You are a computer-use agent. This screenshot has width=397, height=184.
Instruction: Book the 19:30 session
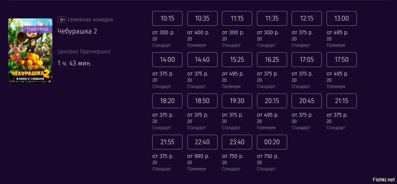pos(237,101)
